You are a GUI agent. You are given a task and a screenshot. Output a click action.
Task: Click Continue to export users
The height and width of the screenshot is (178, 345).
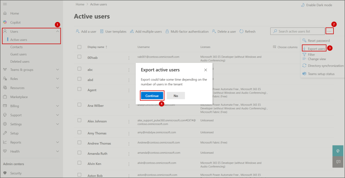pyautogui.click(x=152, y=96)
